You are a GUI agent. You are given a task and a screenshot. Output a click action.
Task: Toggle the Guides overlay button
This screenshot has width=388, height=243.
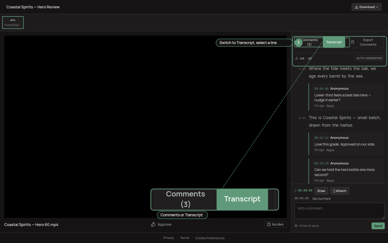pos(275,224)
